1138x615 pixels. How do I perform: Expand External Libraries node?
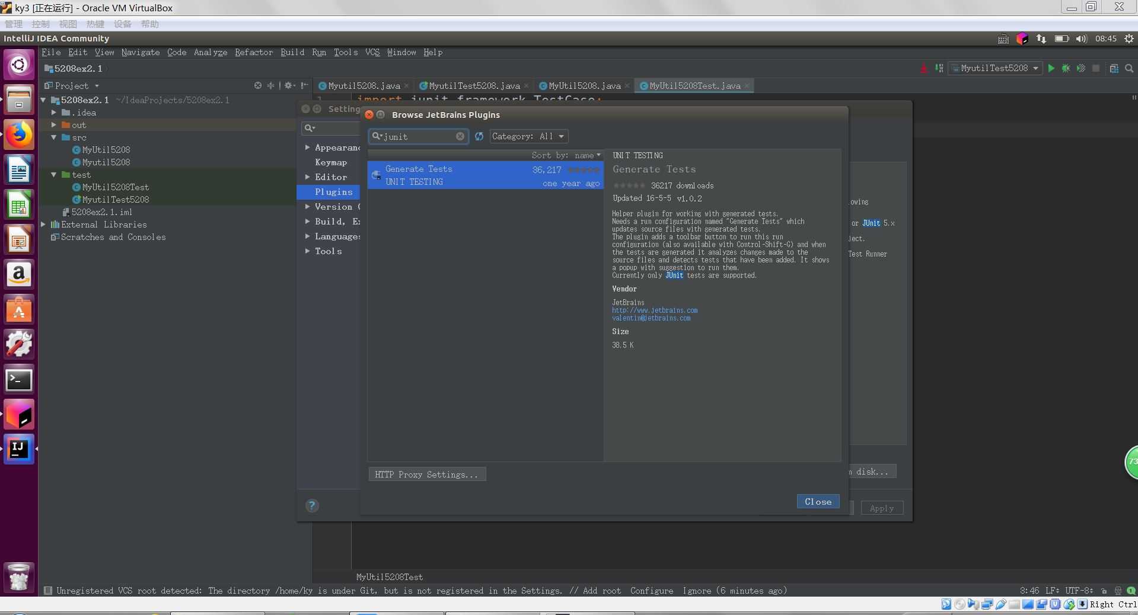pyautogui.click(x=43, y=225)
